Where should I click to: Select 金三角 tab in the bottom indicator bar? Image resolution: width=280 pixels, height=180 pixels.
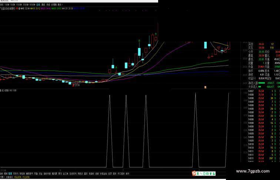coord(66,174)
